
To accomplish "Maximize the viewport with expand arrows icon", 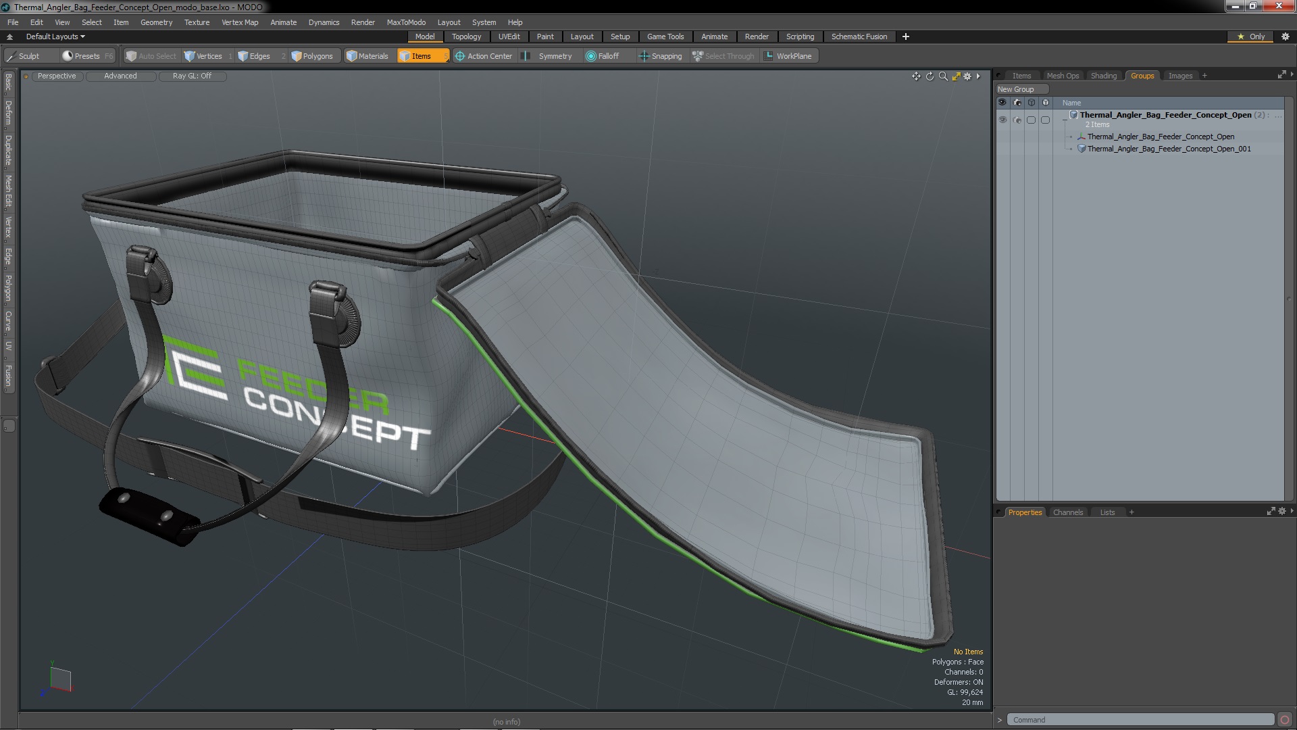I will [x=956, y=76].
